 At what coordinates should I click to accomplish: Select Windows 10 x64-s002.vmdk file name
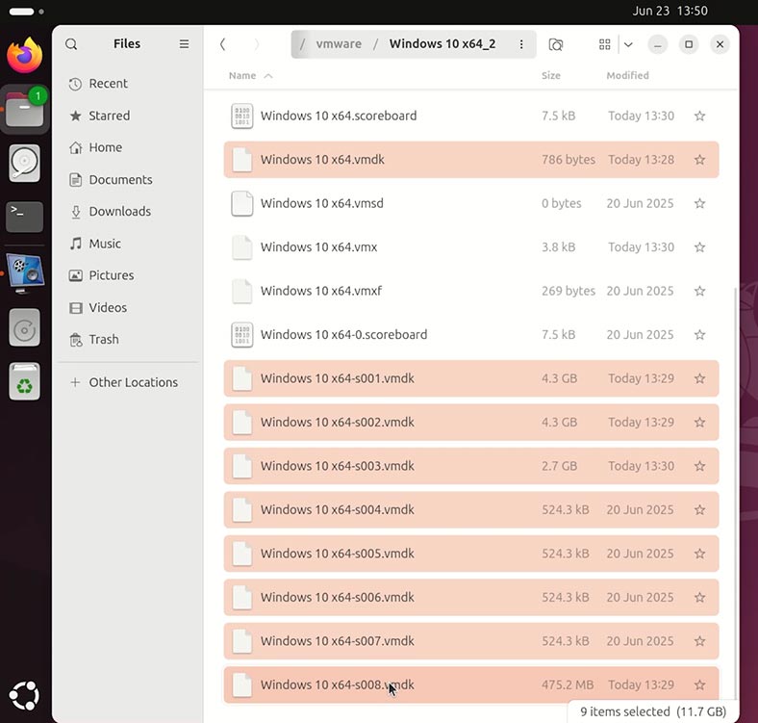click(338, 423)
